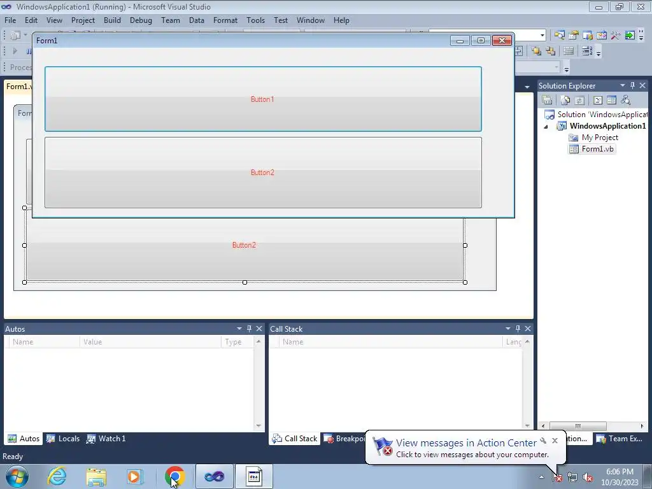This screenshot has width=652, height=489.
Task: Click the Autos panel vertical scrollbar down arrow
Action: tap(259, 426)
